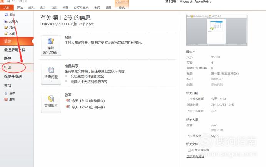The width and height of the screenshot is (266, 167).
Task: Click the presentation preview thumbnail
Action: click(x=217, y=30)
